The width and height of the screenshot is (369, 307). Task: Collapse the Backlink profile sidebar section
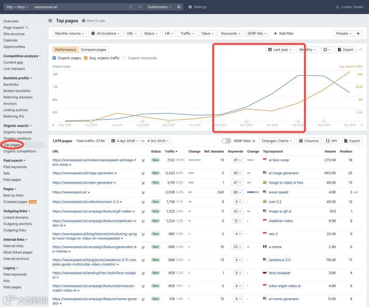tap(17, 78)
